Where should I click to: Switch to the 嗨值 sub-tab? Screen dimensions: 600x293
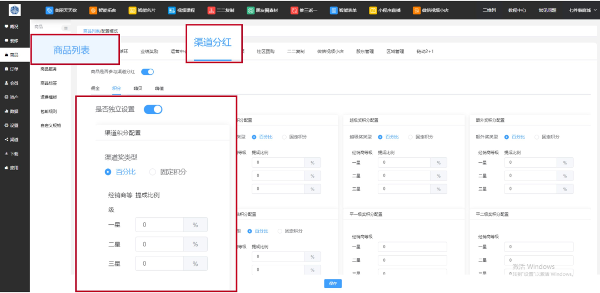point(159,89)
